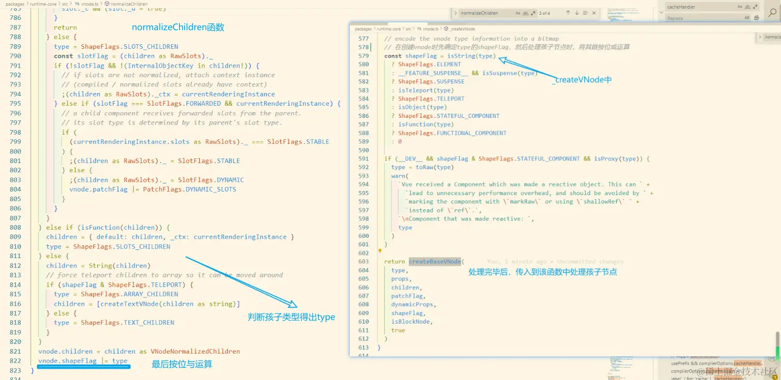Click the highlighted createBaseVNode call
781x380 pixels.
[x=436, y=262]
